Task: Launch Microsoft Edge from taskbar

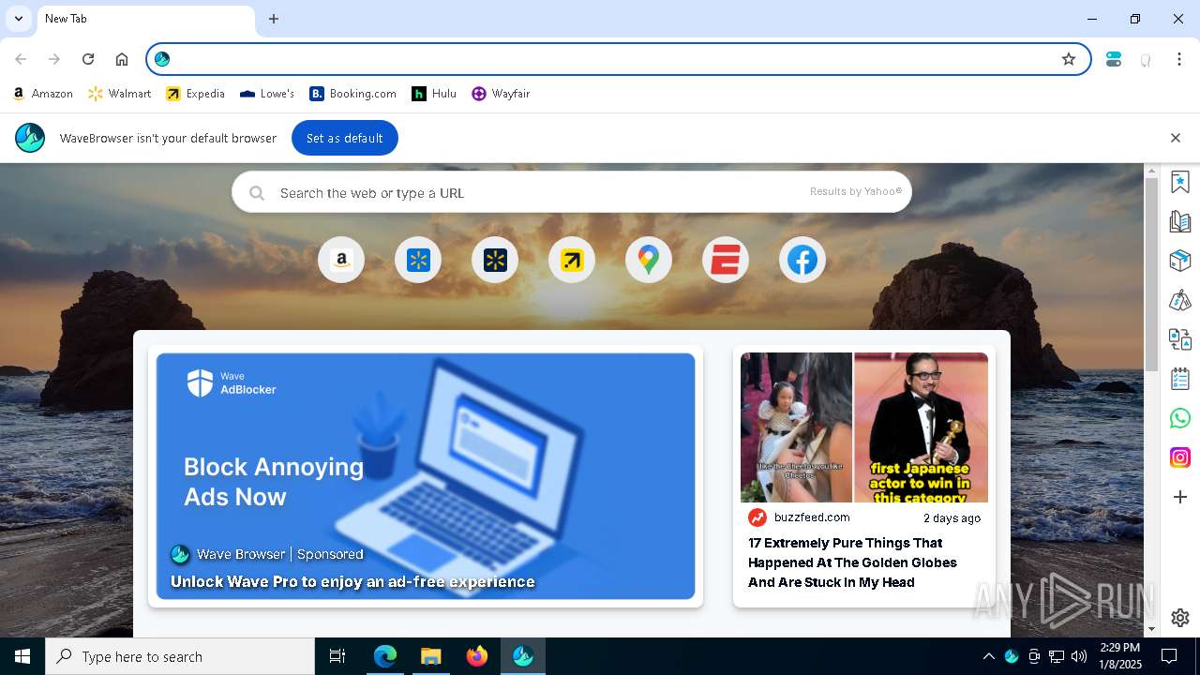Action: pos(385,656)
